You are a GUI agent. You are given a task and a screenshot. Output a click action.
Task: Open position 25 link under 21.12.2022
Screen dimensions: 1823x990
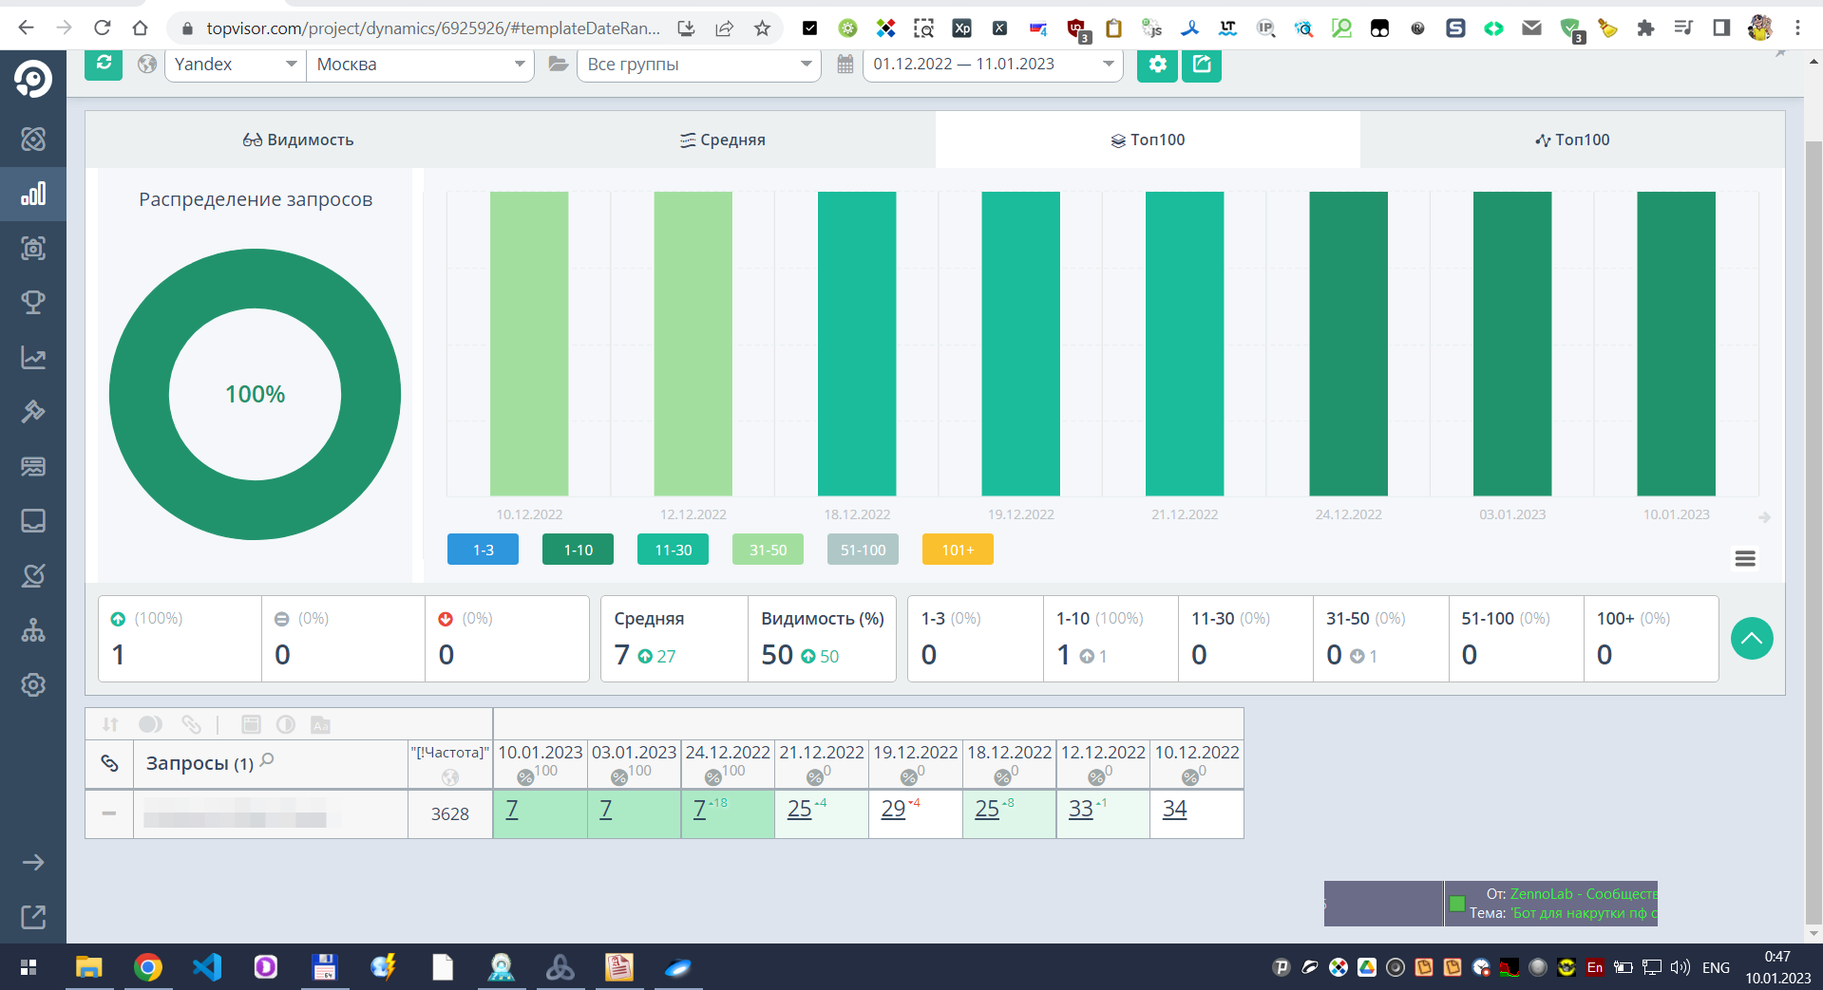pyautogui.click(x=800, y=809)
